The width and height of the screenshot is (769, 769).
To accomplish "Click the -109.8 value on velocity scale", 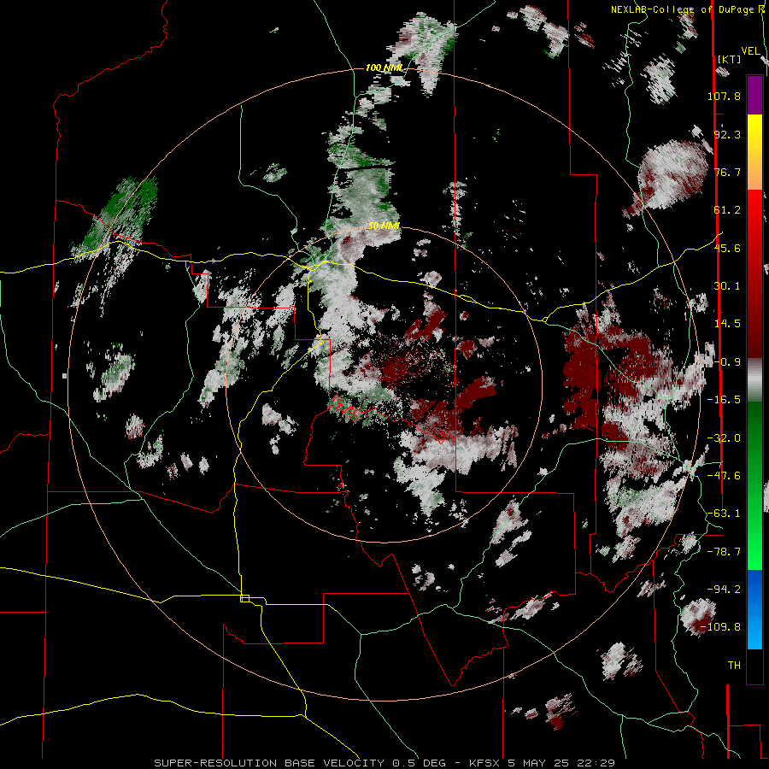I will (721, 627).
